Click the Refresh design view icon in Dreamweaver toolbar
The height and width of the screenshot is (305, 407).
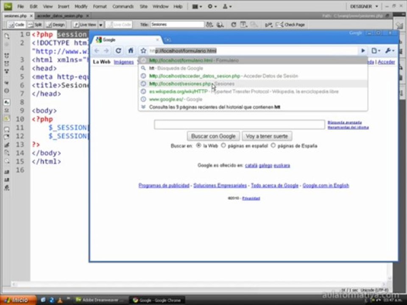point(234,25)
